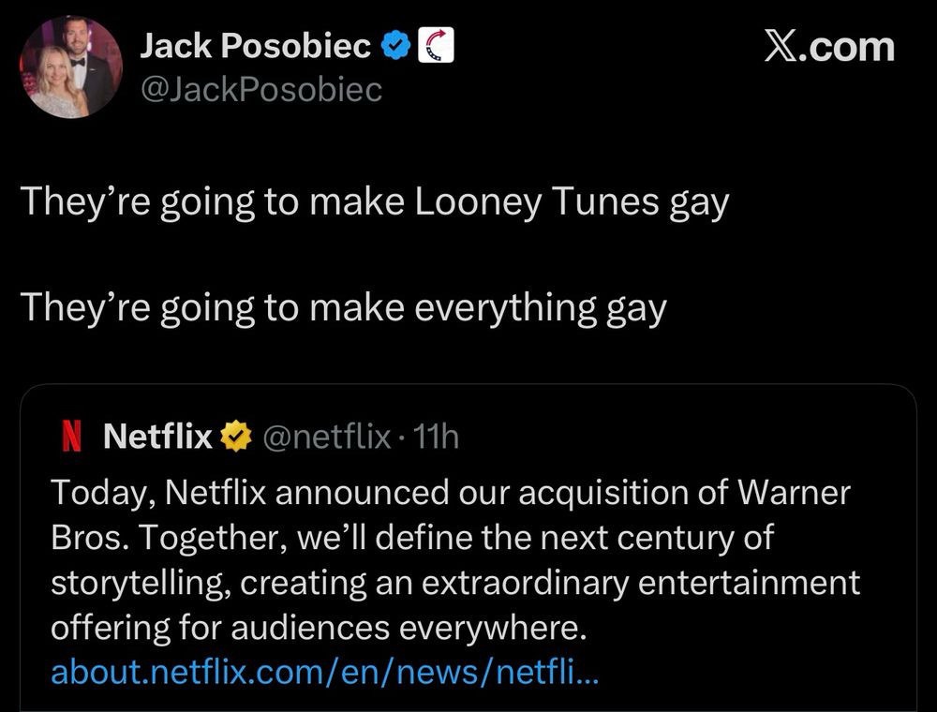Open Jack Posobiec's profile picture
Image resolution: width=937 pixels, height=712 pixels.
[x=70, y=67]
